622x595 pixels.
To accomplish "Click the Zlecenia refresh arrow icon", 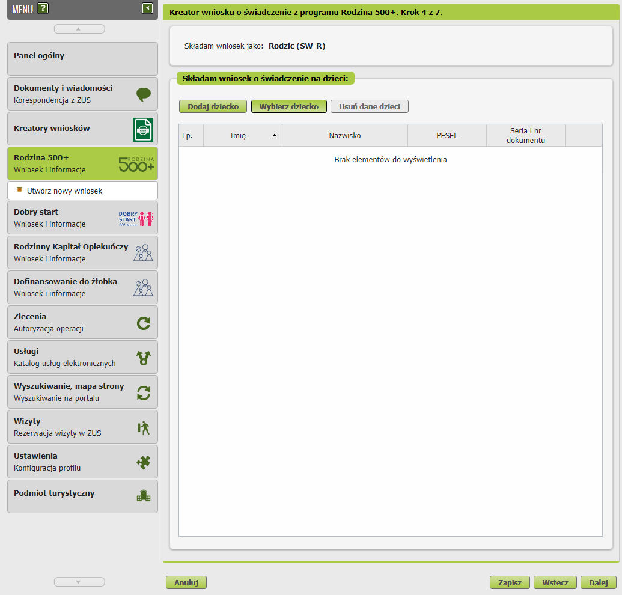I will 143,323.
